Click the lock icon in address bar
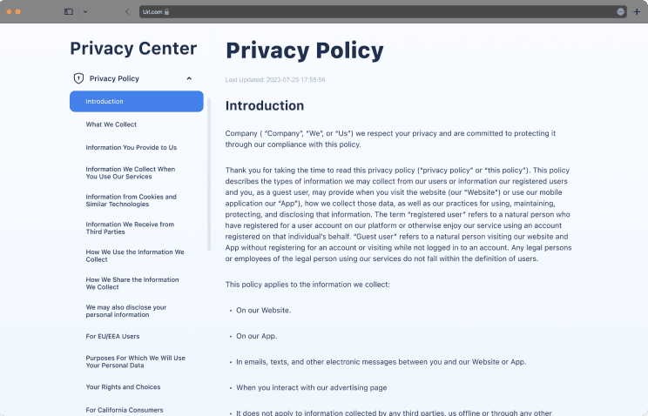Viewport: 648px width, 416px height. (166, 12)
